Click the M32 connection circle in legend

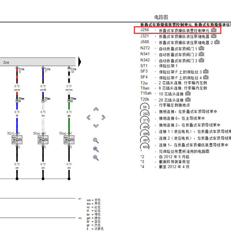145,147
